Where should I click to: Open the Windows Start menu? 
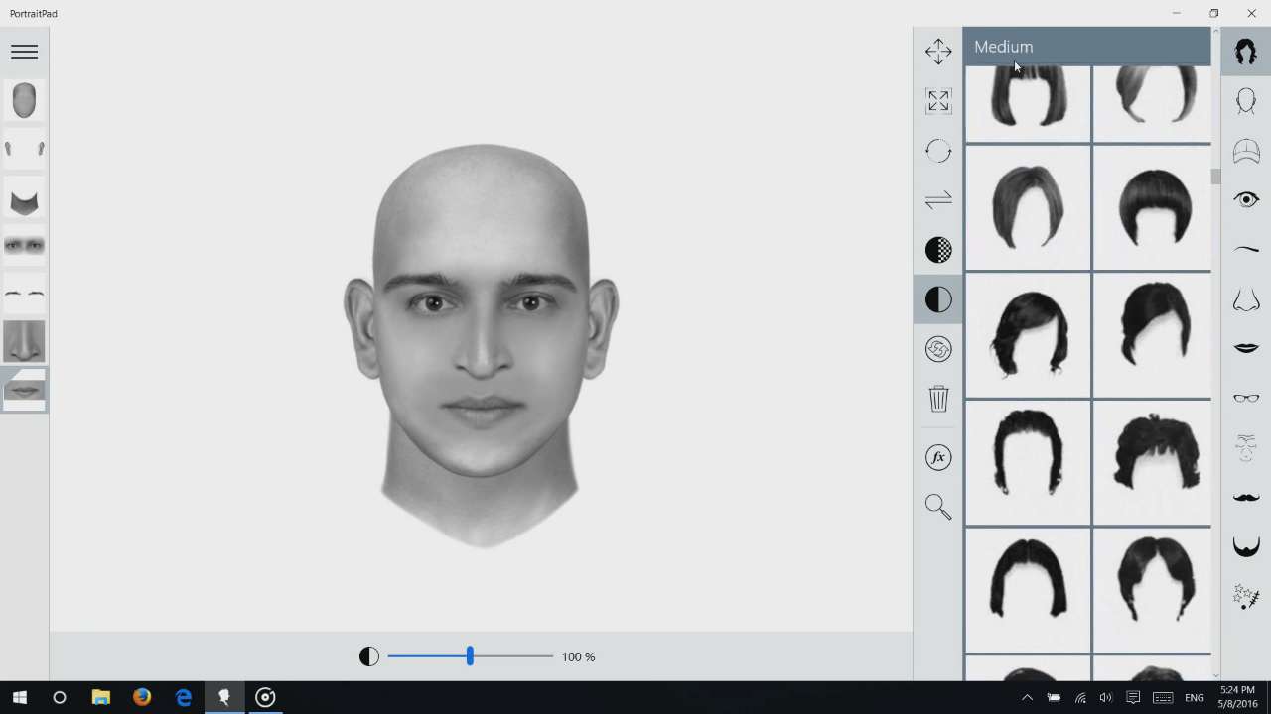19,697
